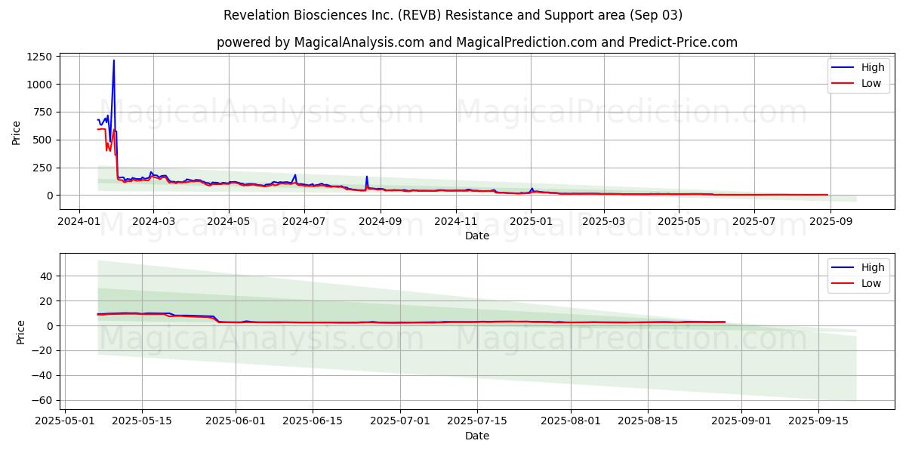This screenshot has height=453, width=906.
Task: Click the -20 y-axis tick in bottom chart
Action: point(42,351)
